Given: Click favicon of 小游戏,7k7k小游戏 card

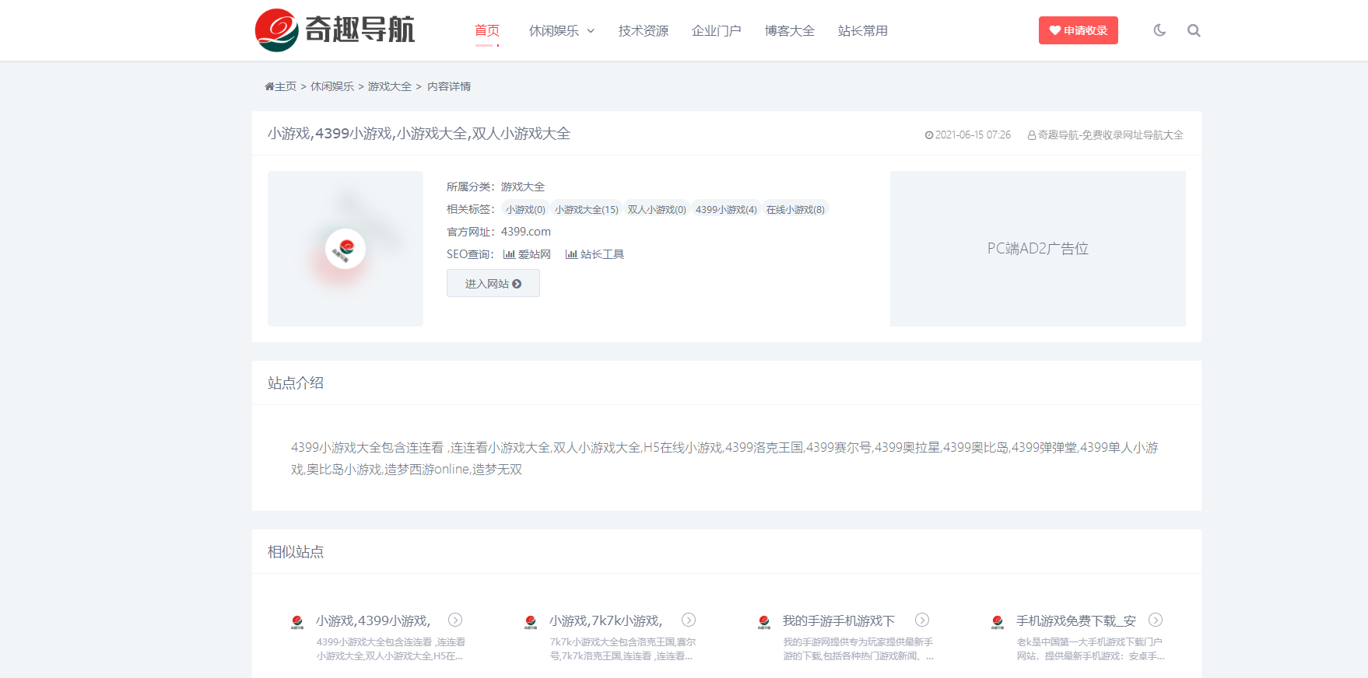Looking at the screenshot, I should [531, 621].
